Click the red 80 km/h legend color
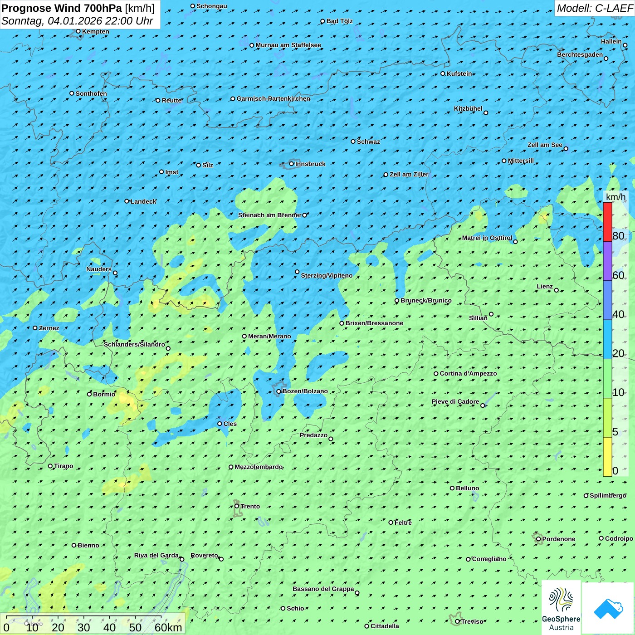This screenshot has width=635, height=635. point(607,222)
